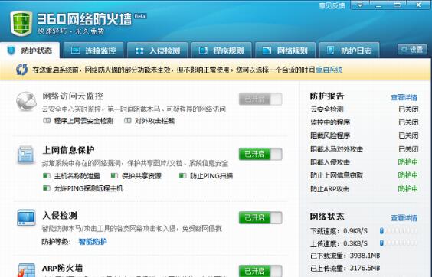
Task: Maximize the firewall window
Action: (397, 5)
